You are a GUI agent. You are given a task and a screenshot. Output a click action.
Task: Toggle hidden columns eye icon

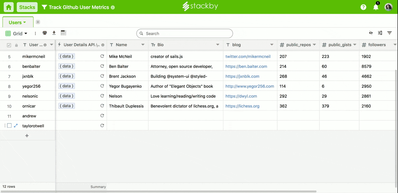tap(371, 33)
